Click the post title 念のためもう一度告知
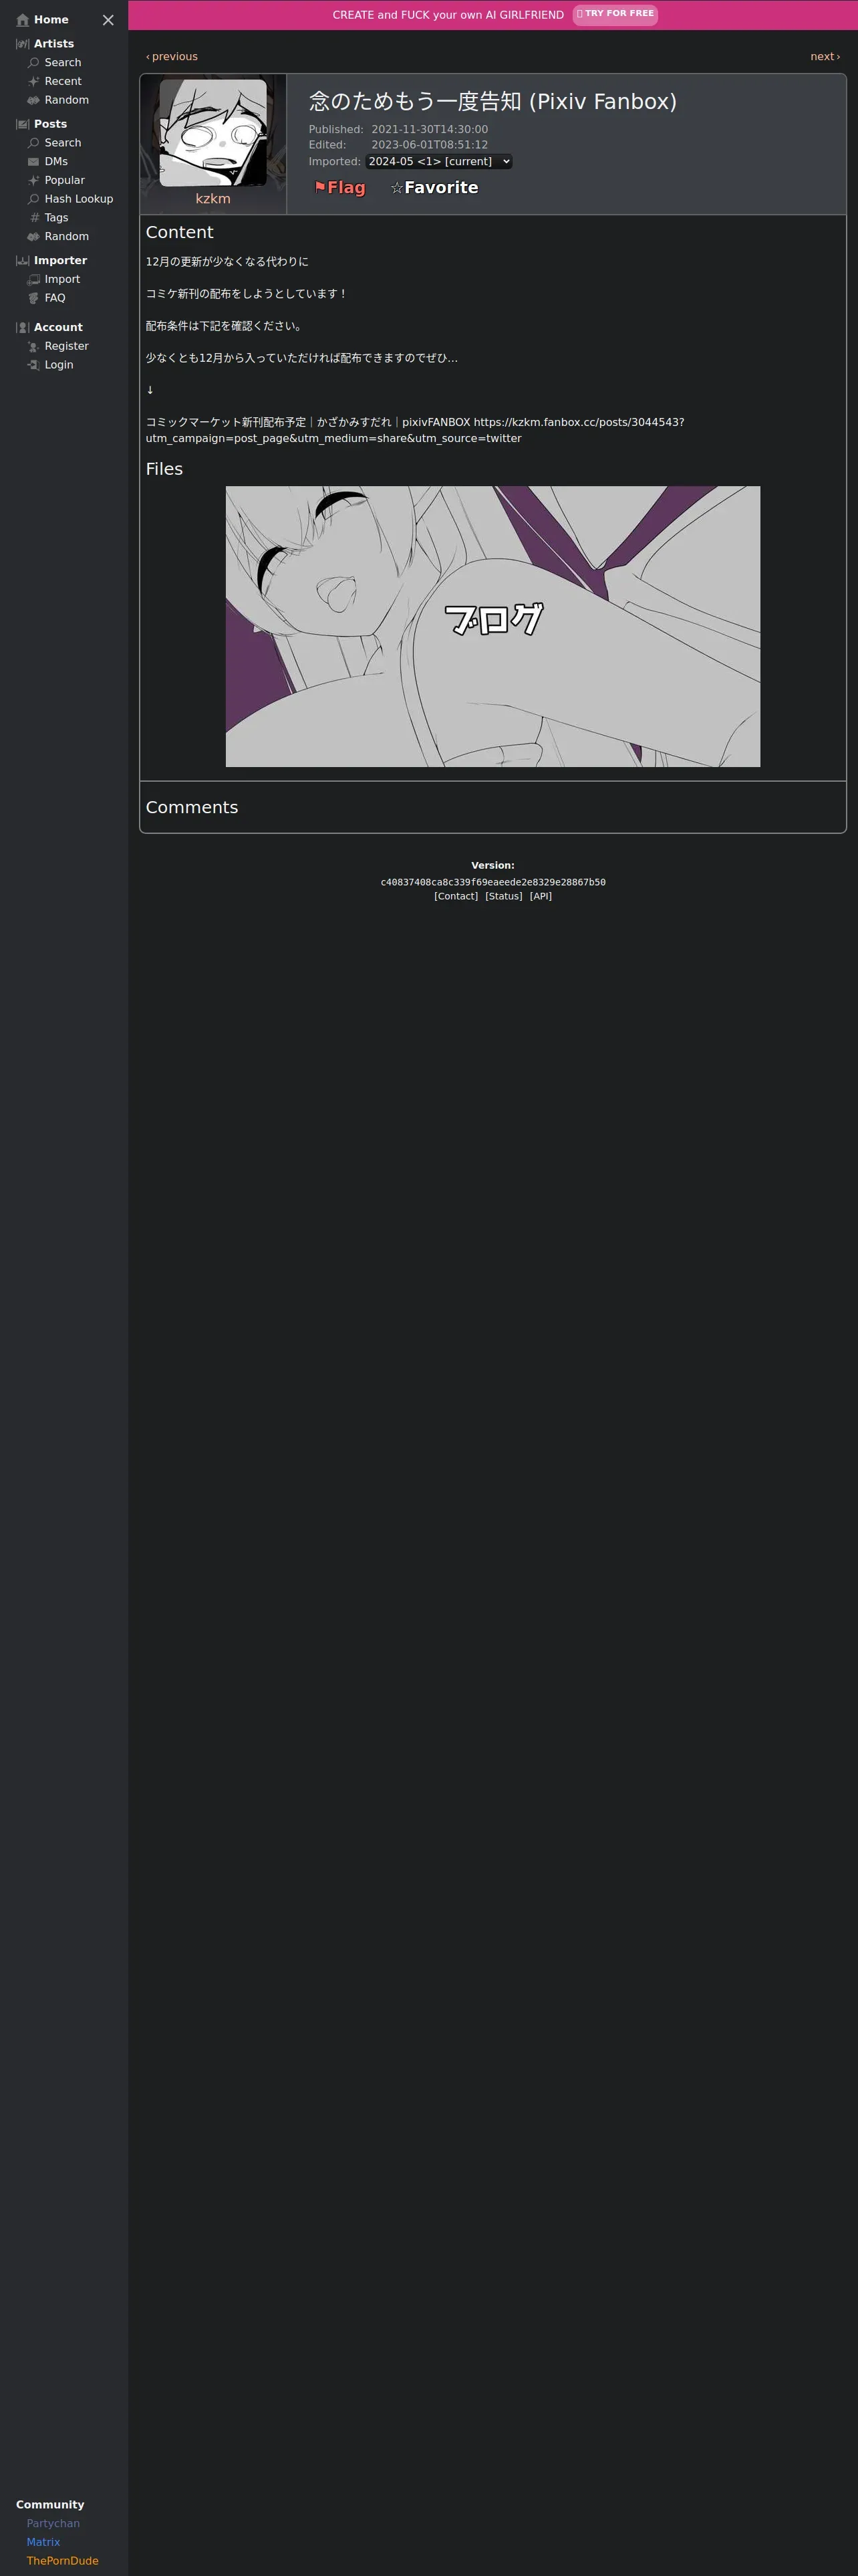The image size is (858, 2576). pos(414,102)
